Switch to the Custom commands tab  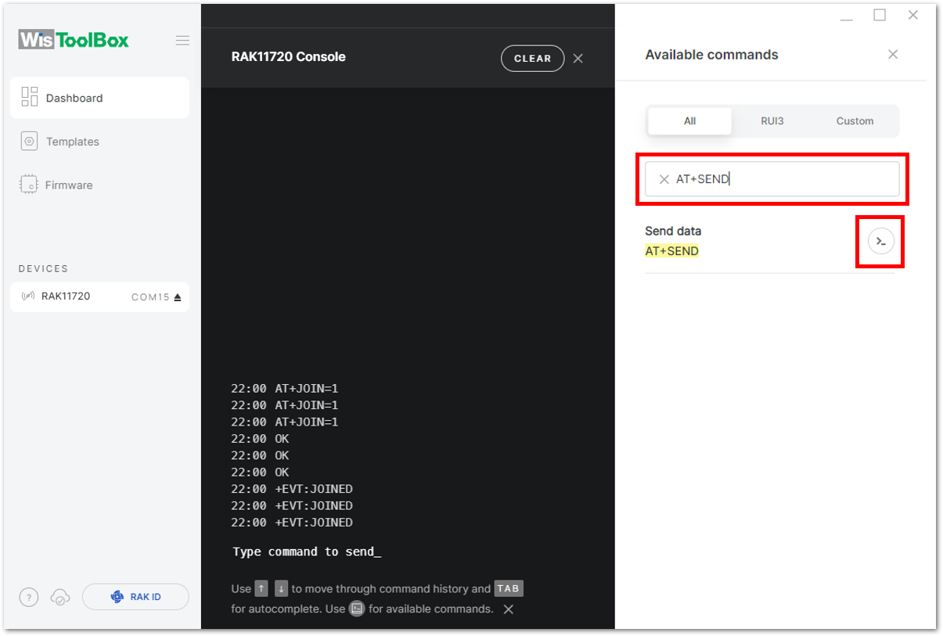pyautogui.click(x=855, y=121)
